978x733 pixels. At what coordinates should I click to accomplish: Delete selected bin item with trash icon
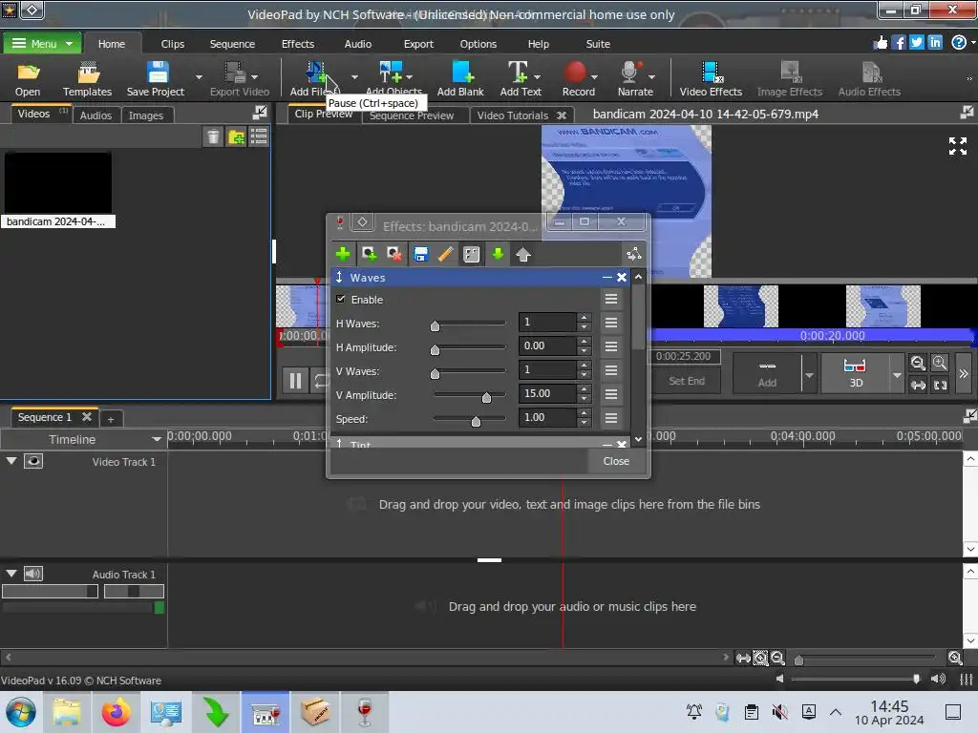tap(213, 136)
